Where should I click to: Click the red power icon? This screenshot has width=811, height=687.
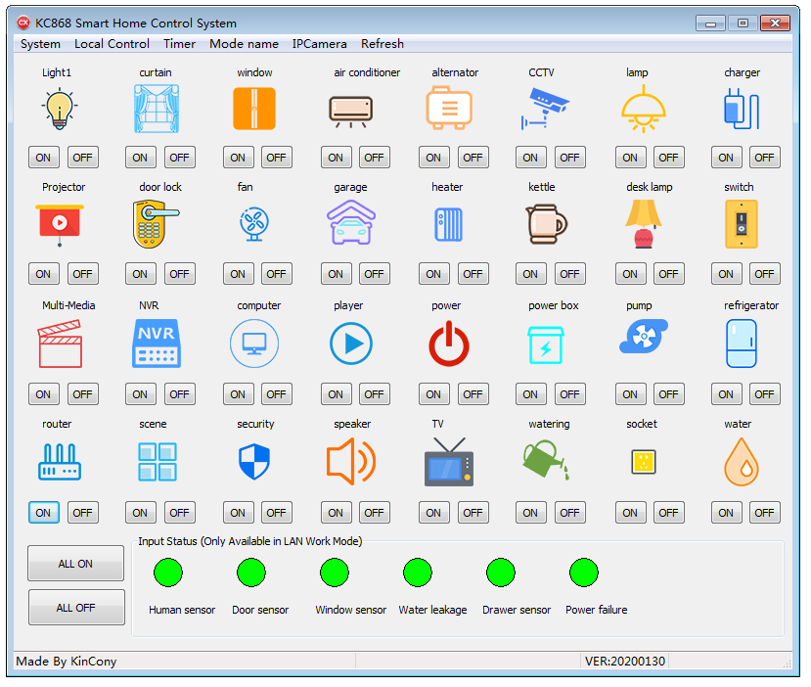click(448, 344)
